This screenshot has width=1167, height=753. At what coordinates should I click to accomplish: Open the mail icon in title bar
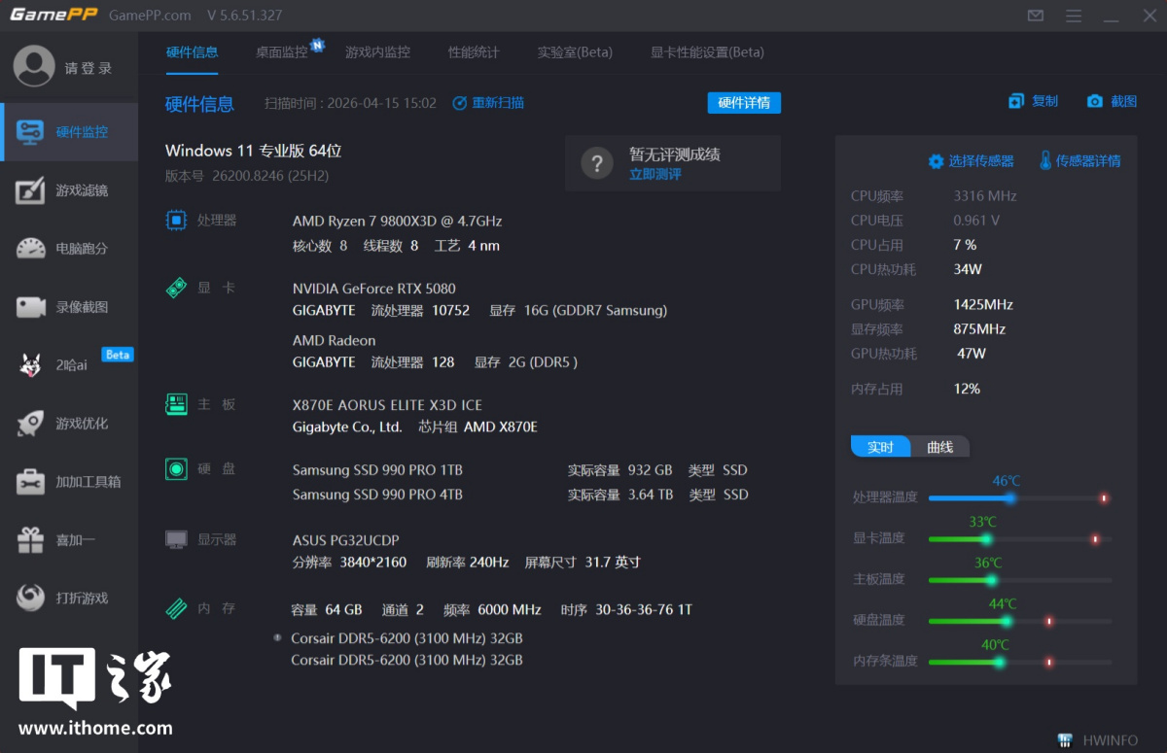point(1036,16)
